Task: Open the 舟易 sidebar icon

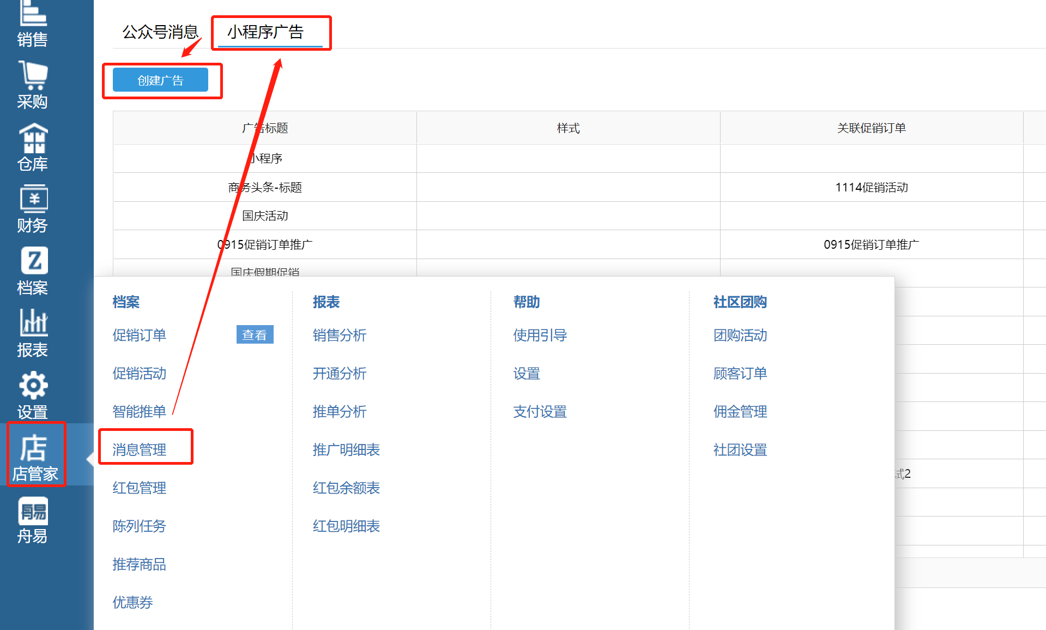Action: point(33,521)
